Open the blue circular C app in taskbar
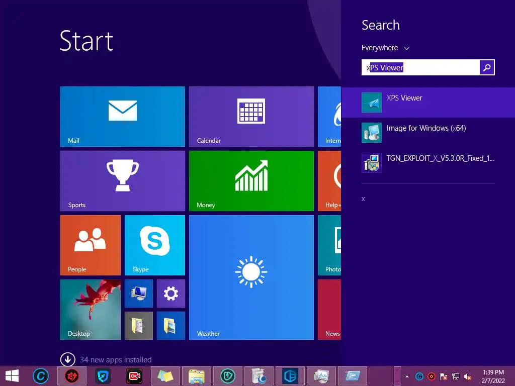This screenshot has height=386, width=515. [41, 376]
